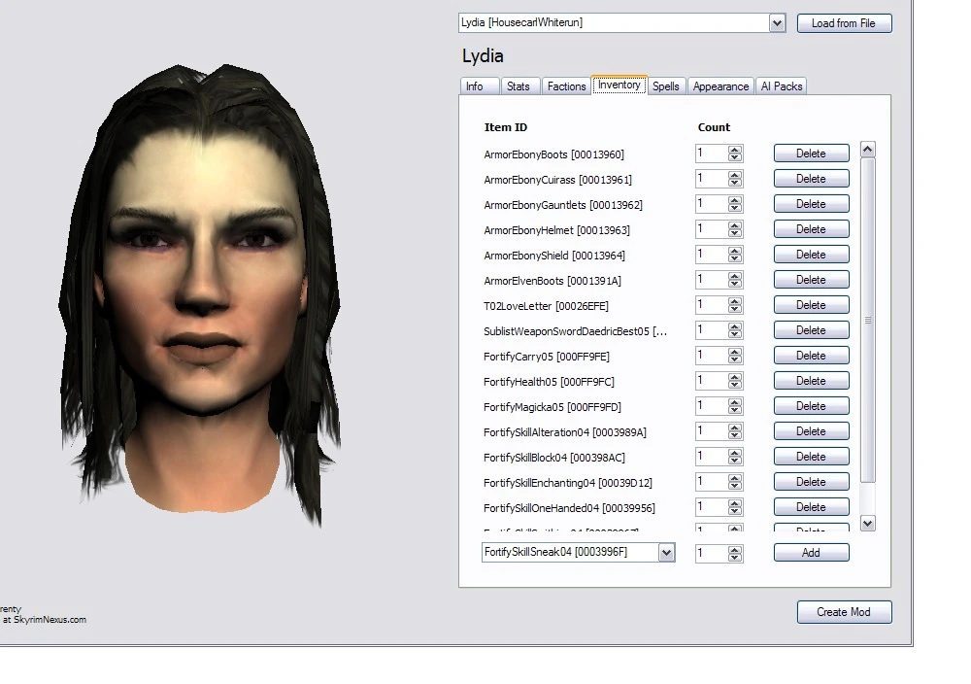Delete the ArmorEbonyShield entry
Screen dimensions: 971x684
click(x=811, y=255)
